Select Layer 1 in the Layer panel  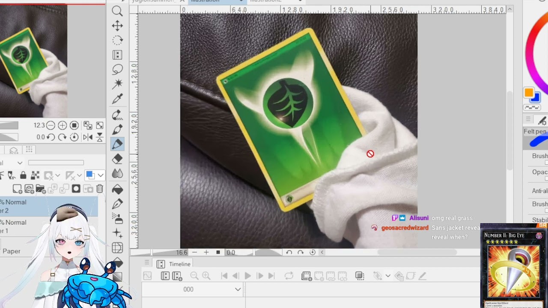coord(49,227)
